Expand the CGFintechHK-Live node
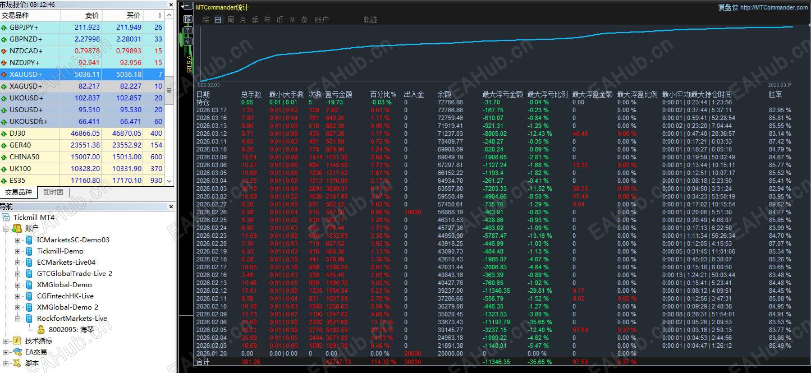The width and height of the screenshot is (811, 373). pyautogui.click(x=18, y=296)
